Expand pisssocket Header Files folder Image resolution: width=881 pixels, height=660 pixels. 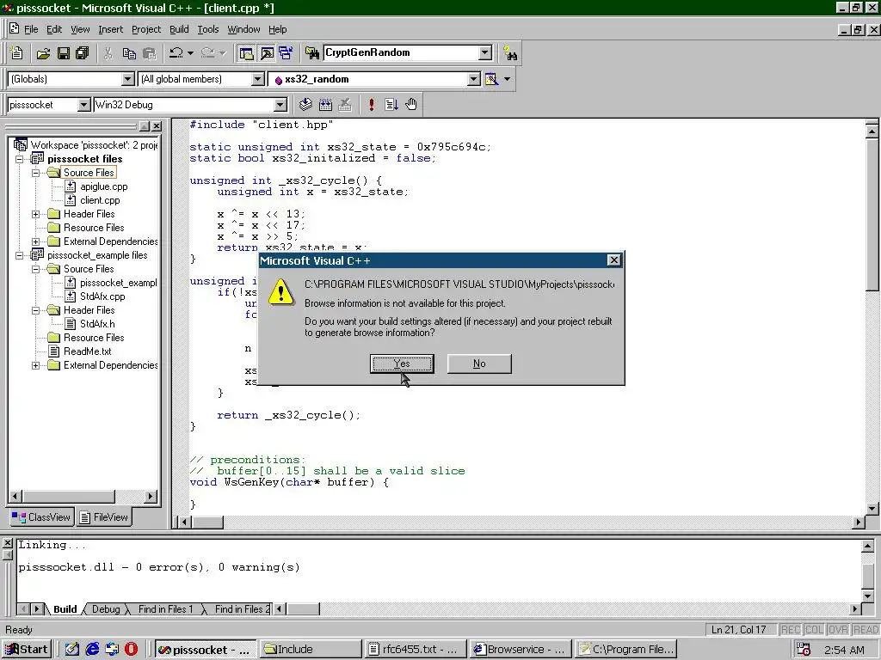(x=36, y=214)
